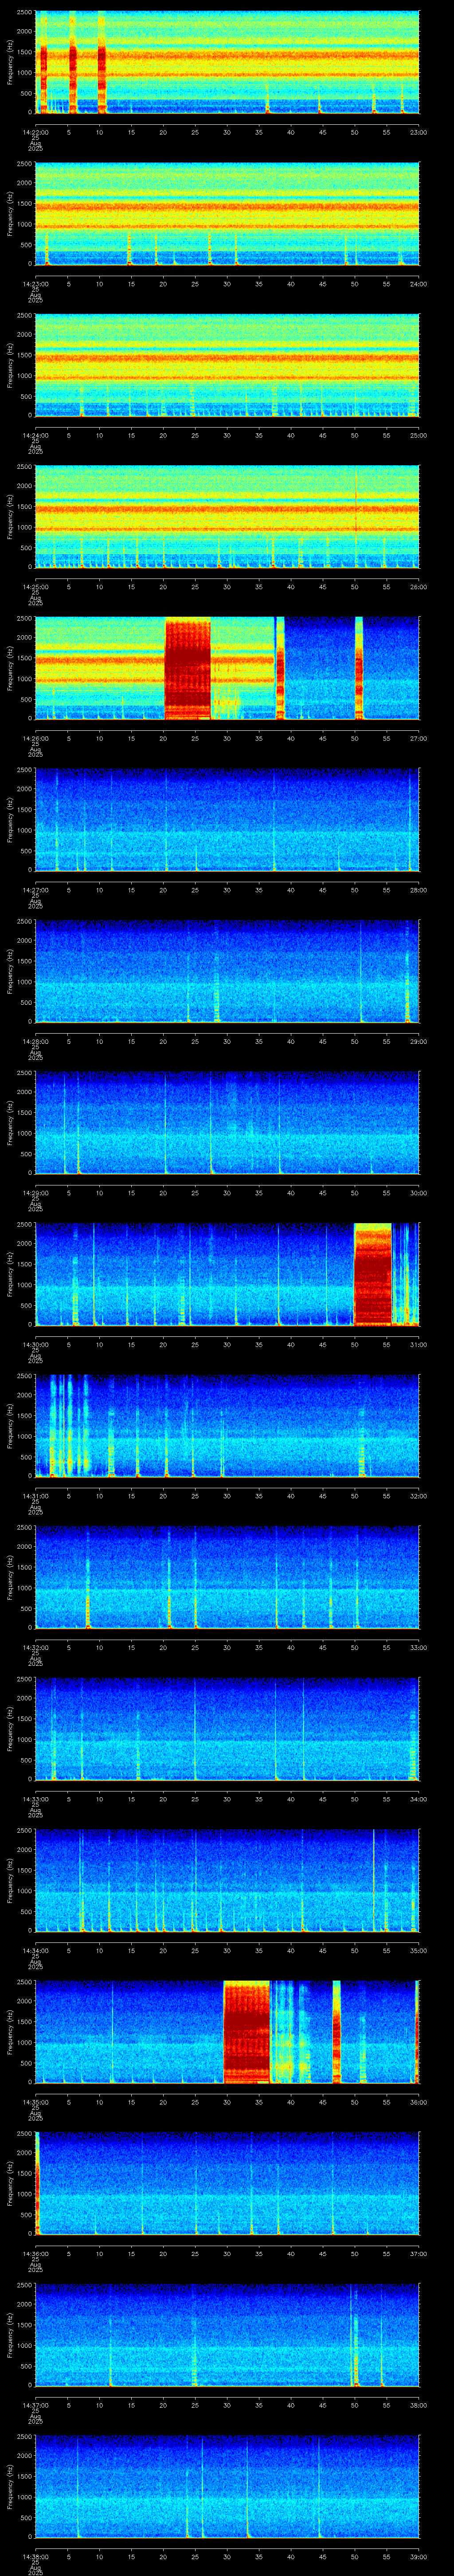
Task: Click "Frequency (Hz)" axis label of the 14:22:00 plot
Action: coord(10,63)
